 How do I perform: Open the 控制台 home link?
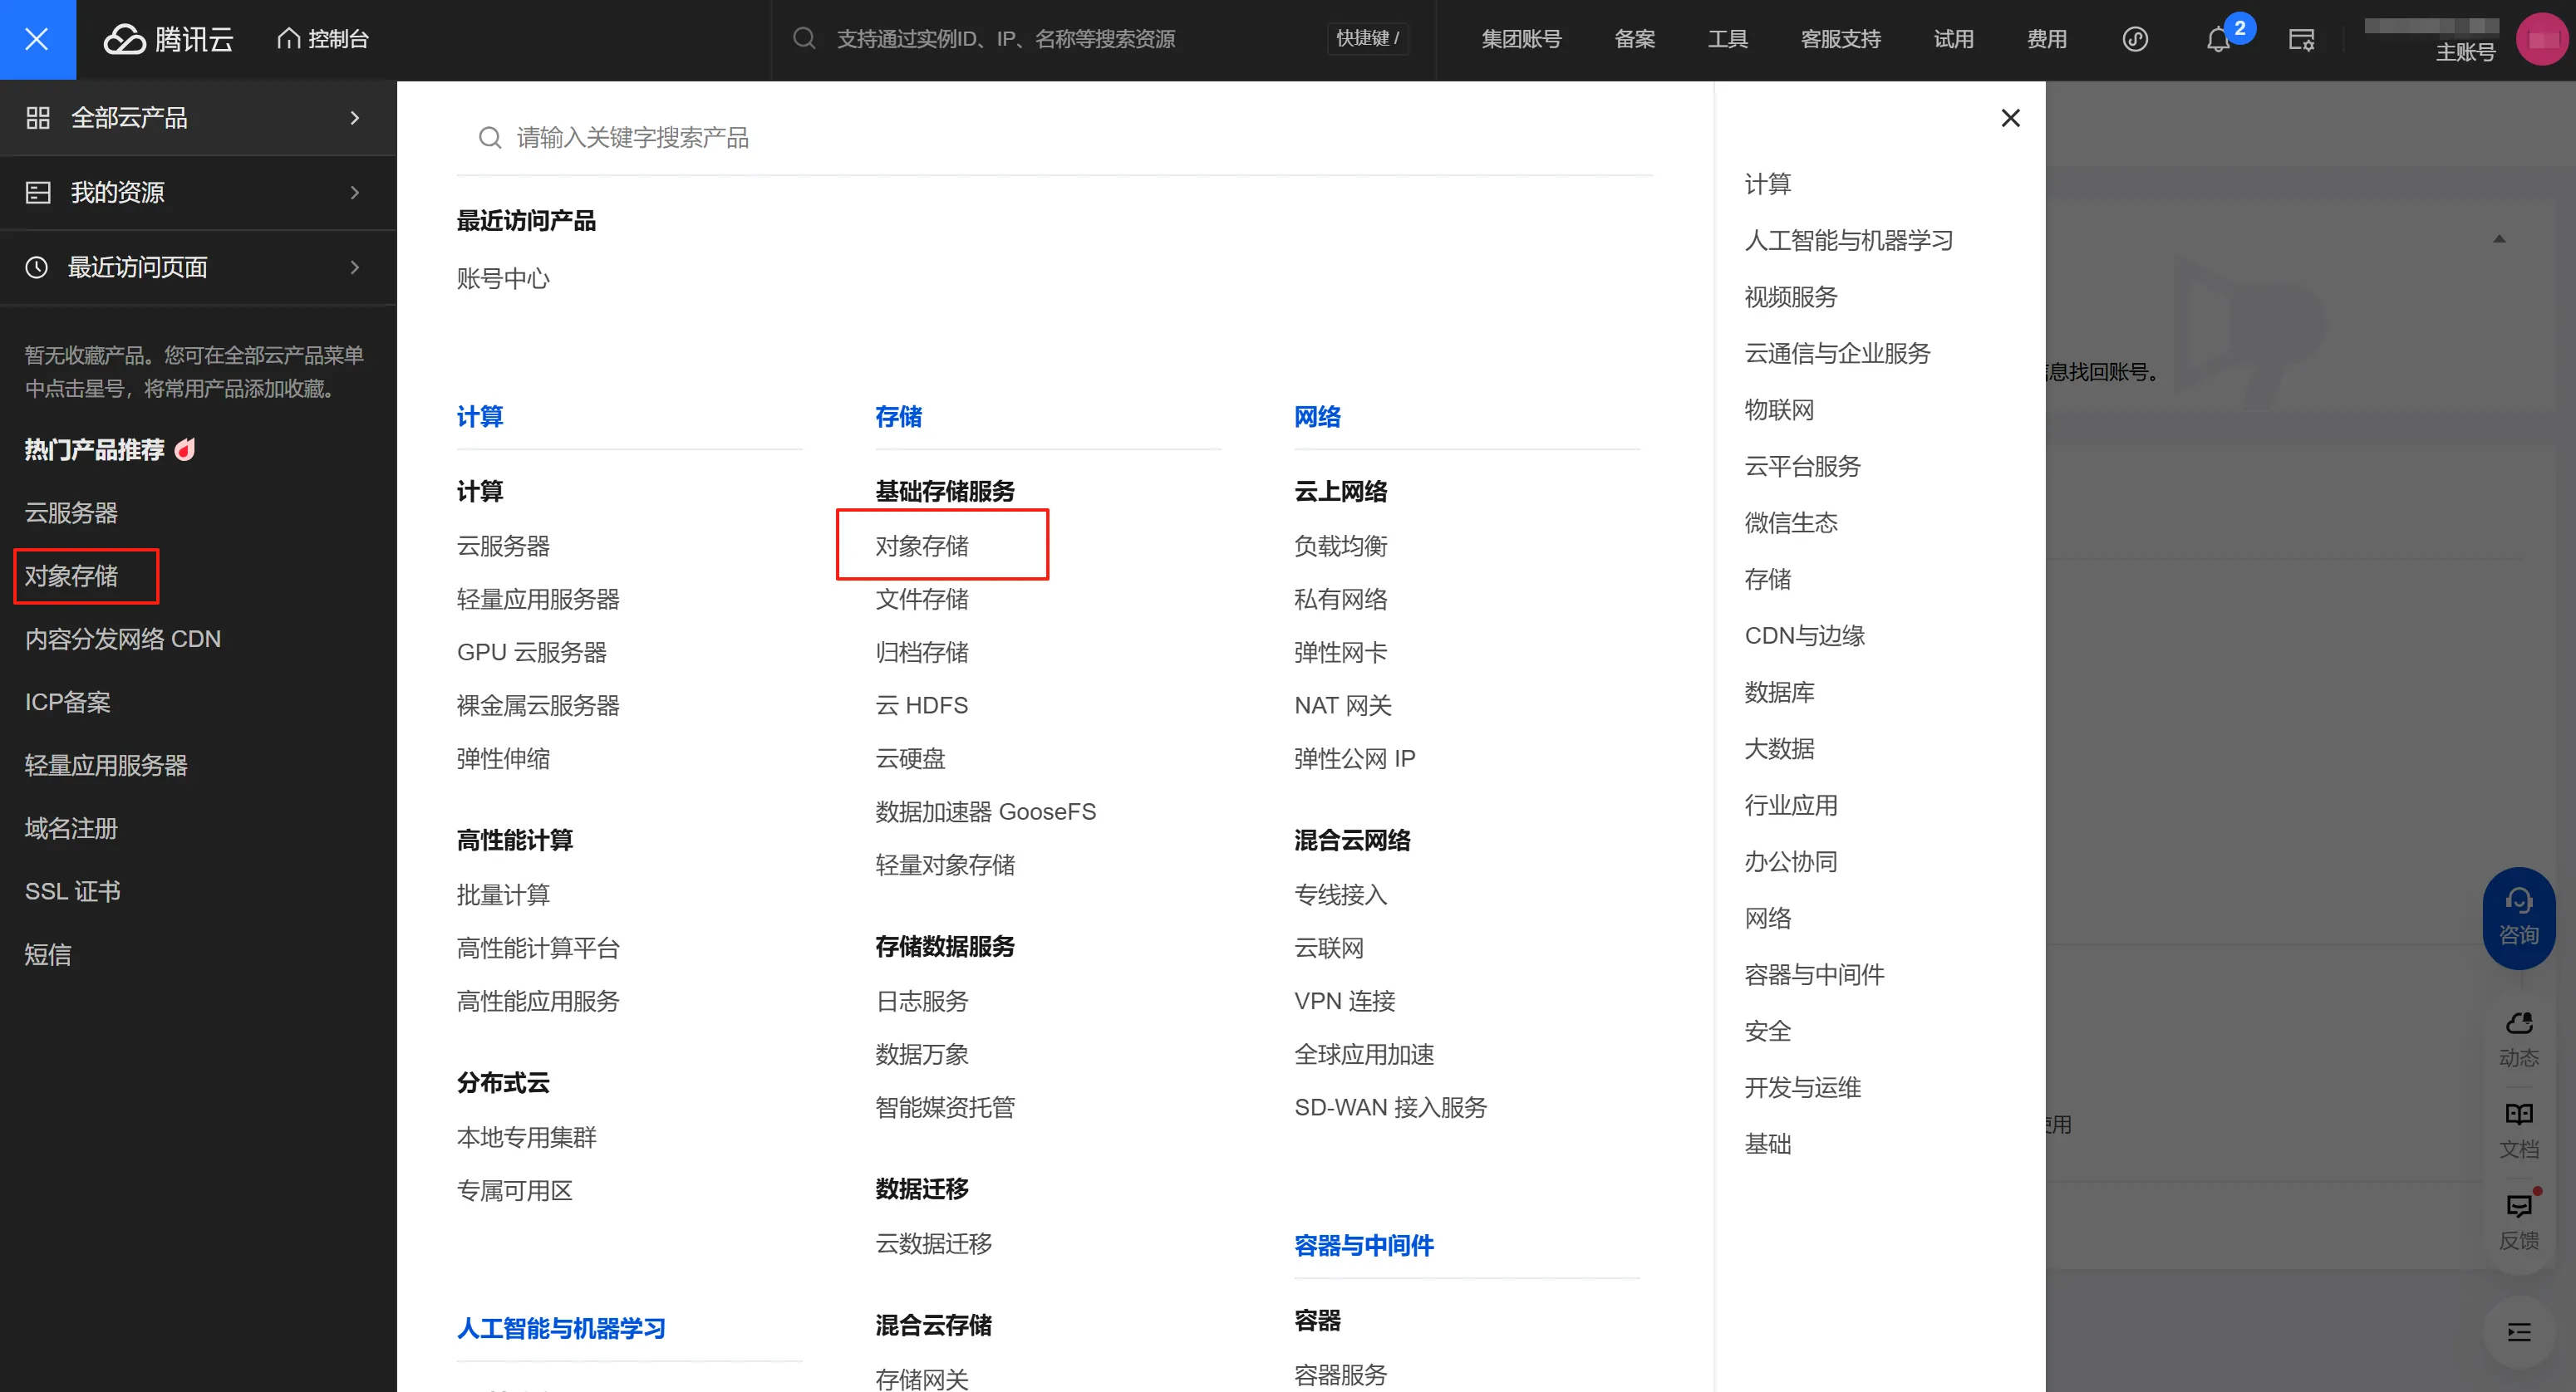click(323, 39)
